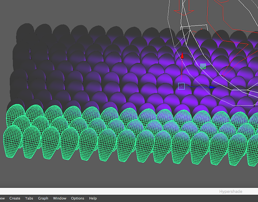Click the blue Z-axis move arrow

[x=213, y=87]
